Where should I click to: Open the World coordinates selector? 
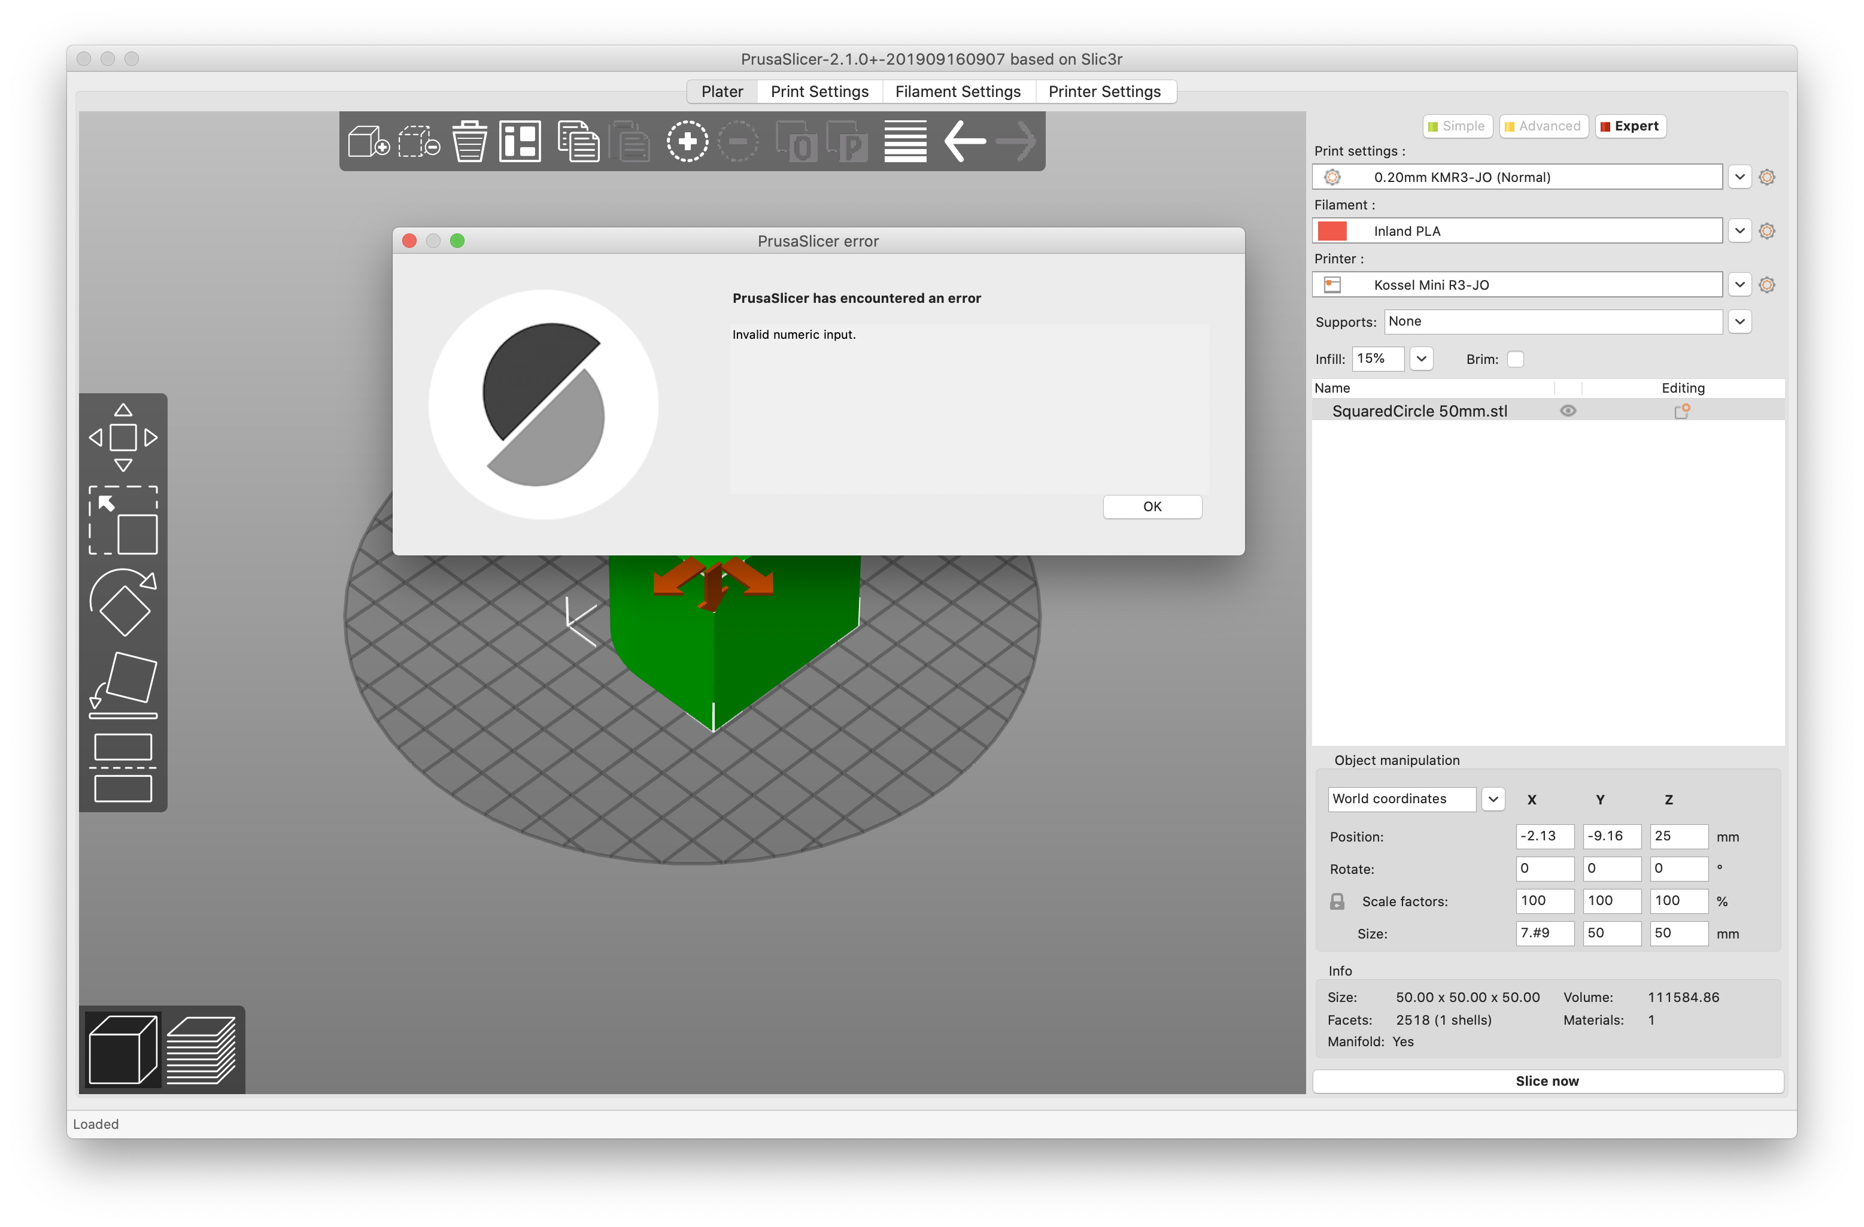point(1493,798)
